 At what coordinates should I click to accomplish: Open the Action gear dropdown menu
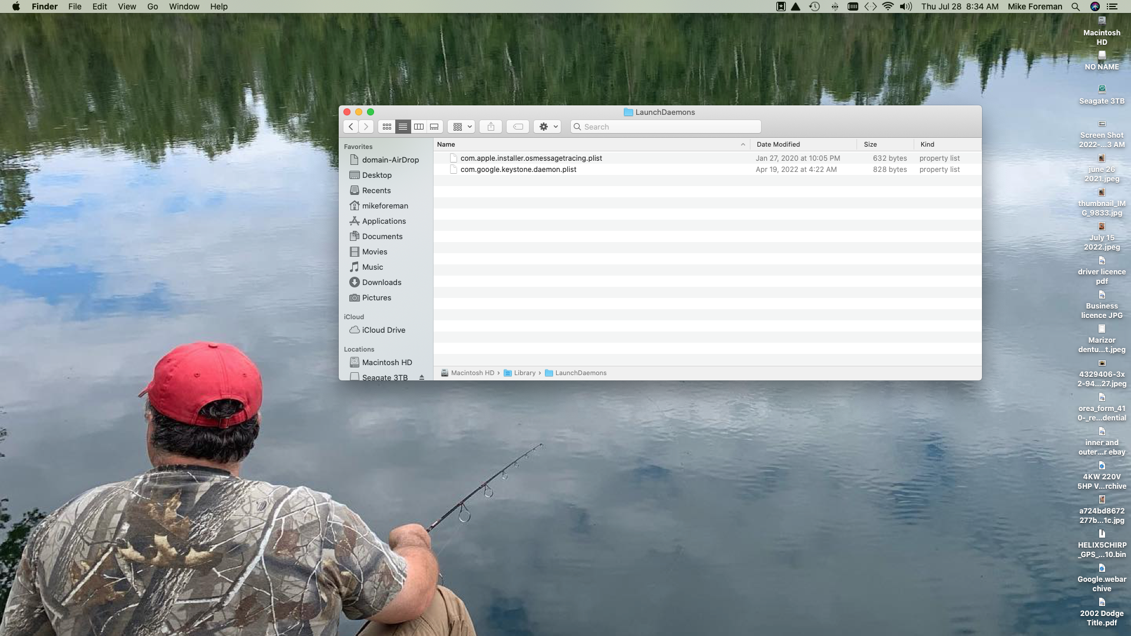tap(547, 127)
